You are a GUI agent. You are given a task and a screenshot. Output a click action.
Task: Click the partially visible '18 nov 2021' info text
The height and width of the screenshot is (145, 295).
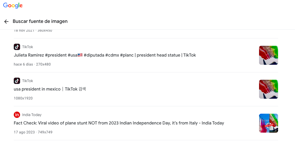point(33,31)
